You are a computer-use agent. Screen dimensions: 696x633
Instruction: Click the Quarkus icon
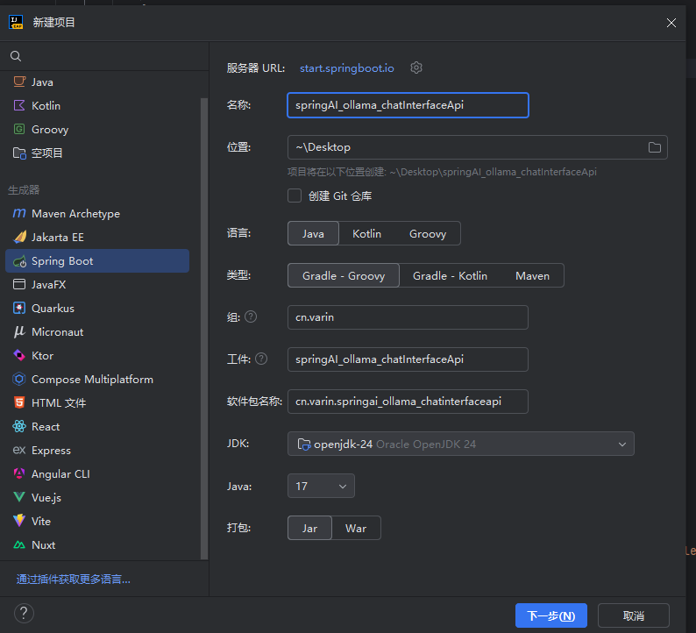click(x=19, y=308)
